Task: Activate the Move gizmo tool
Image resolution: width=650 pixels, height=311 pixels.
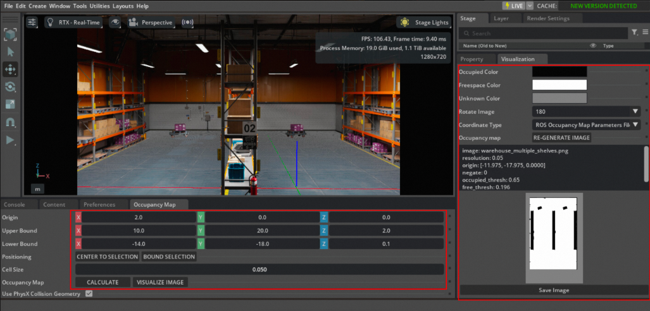Action: 10,69
